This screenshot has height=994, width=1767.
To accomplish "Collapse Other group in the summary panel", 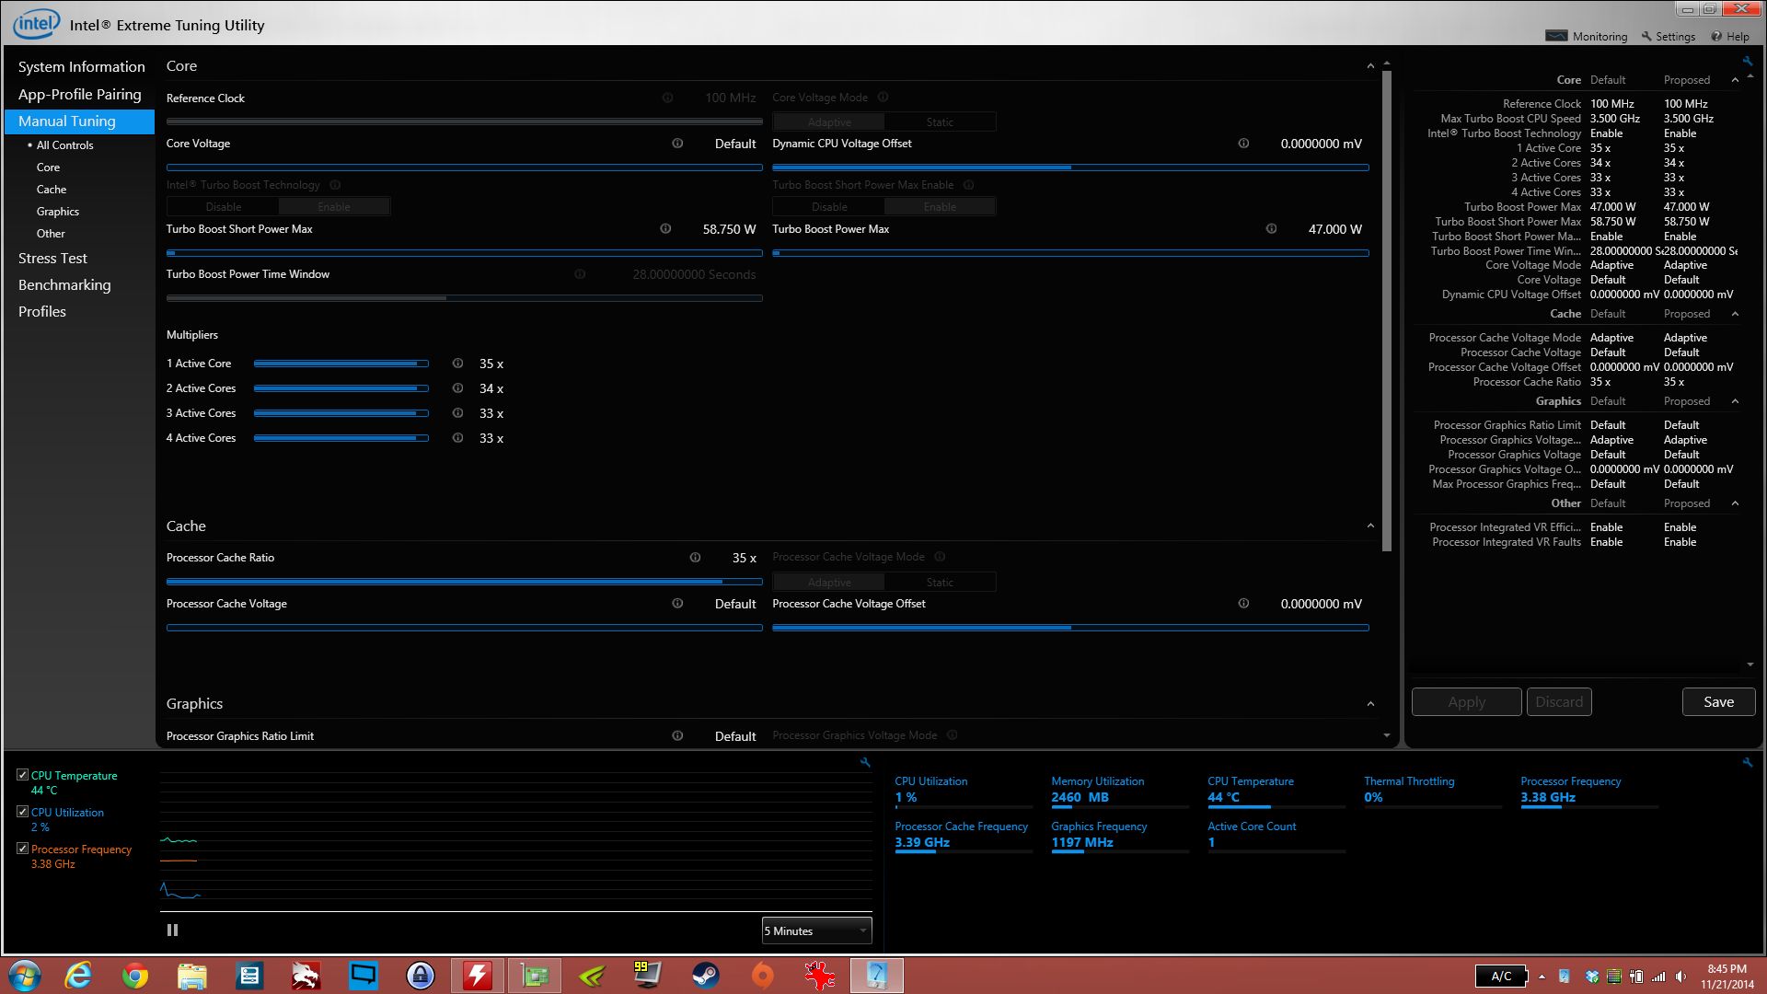I will [1735, 503].
